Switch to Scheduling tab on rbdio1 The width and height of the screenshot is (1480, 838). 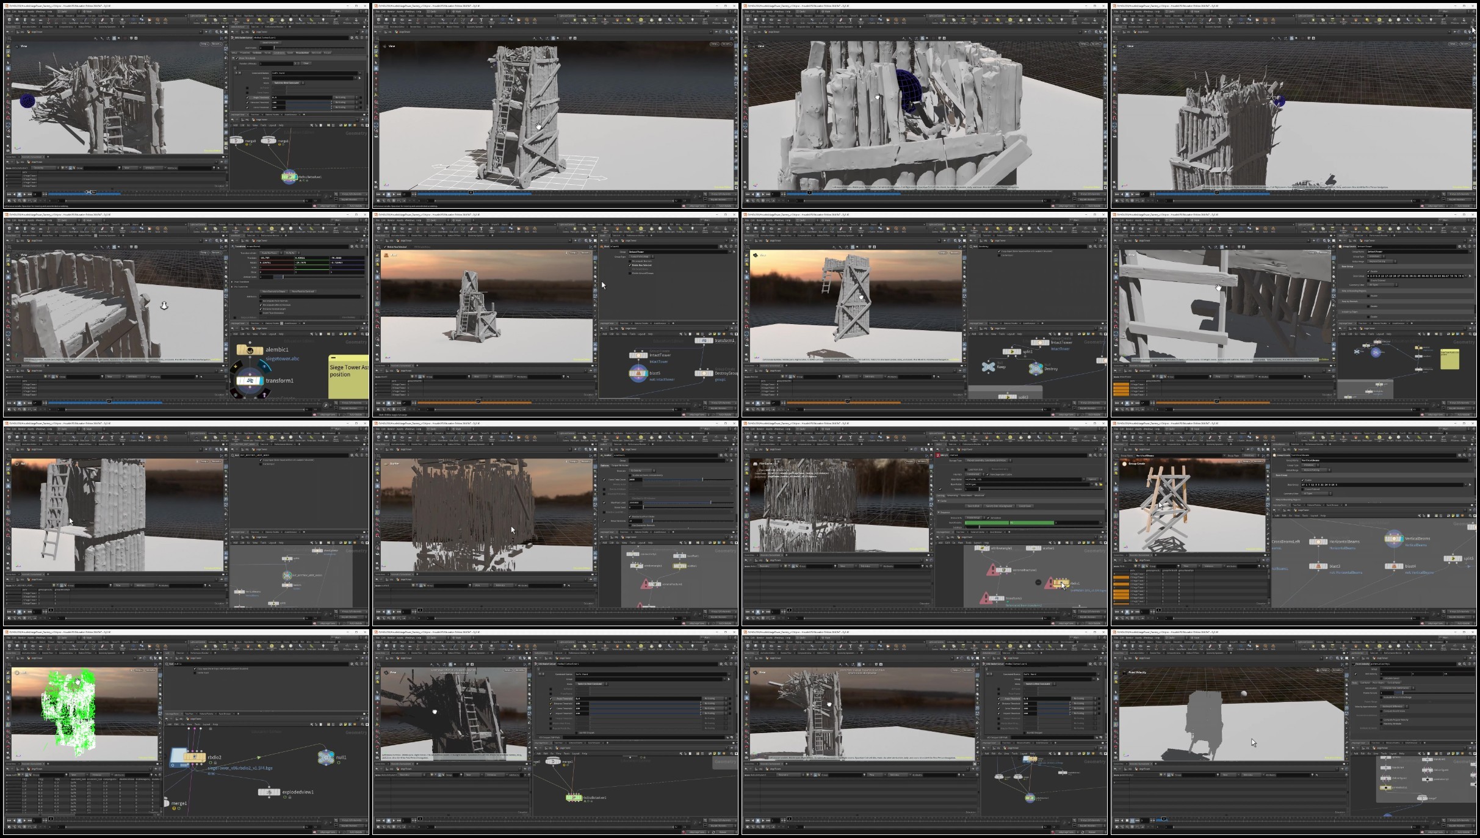(953, 496)
